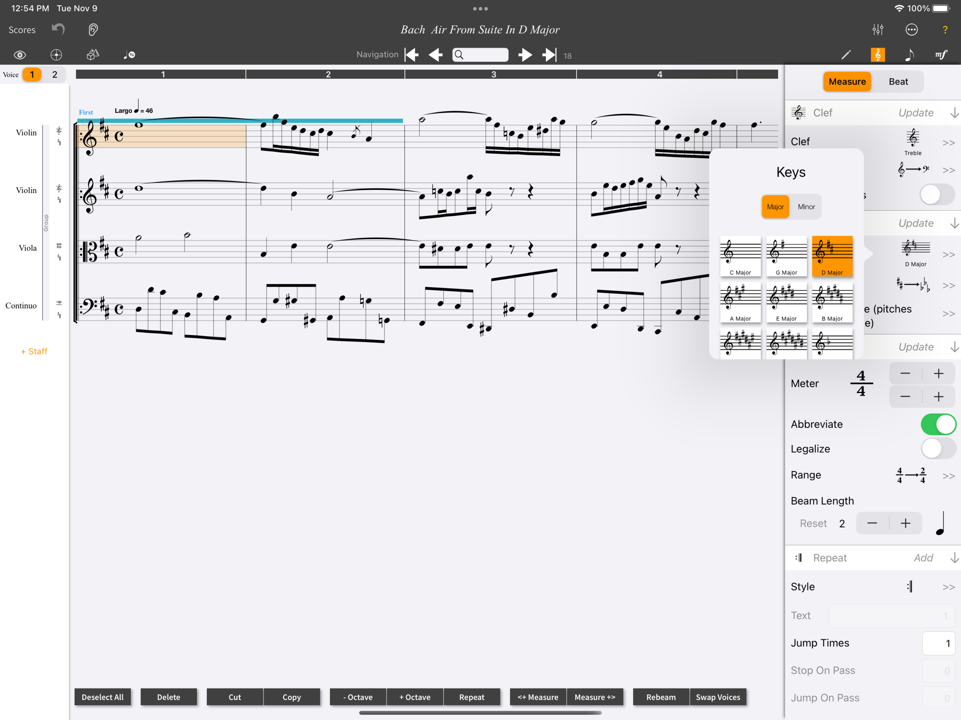Decrease the meter numerator
Image resolution: width=961 pixels, height=720 pixels.
(x=905, y=373)
